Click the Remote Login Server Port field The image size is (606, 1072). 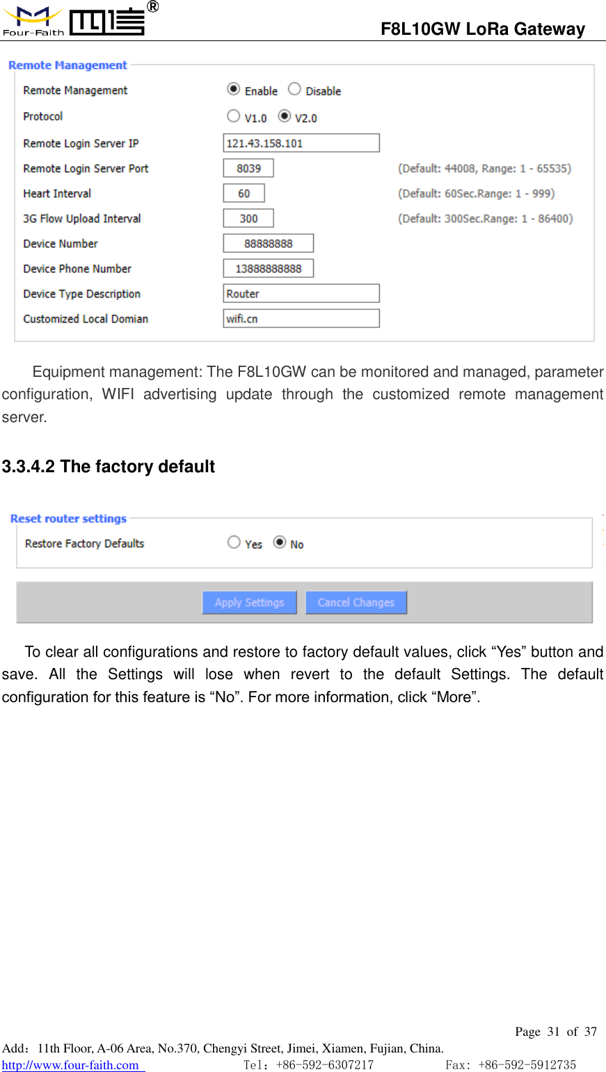pyautogui.click(x=248, y=168)
